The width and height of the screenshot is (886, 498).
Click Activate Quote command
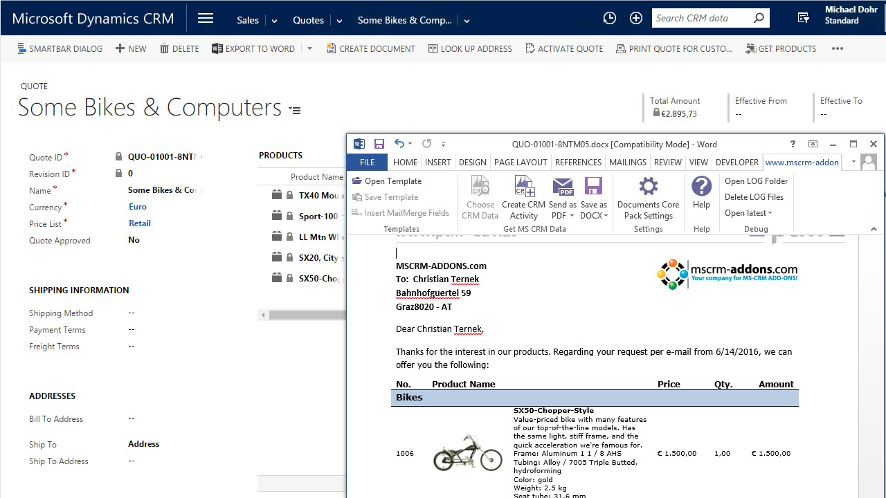[x=564, y=48]
